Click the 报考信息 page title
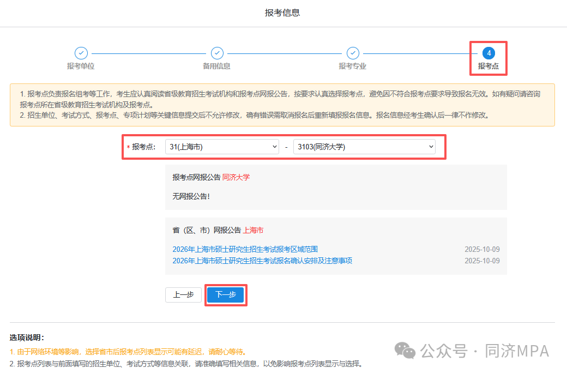 [x=282, y=13]
